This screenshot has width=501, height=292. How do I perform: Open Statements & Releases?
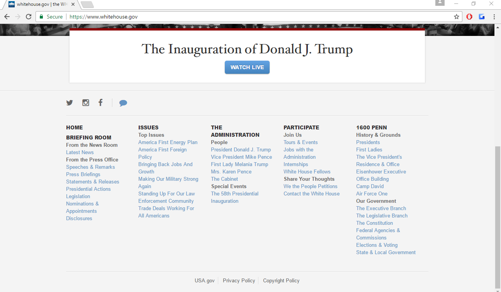pos(93,182)
